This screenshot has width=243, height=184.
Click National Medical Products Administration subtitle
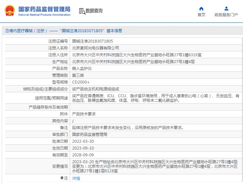tap(44, 15)
